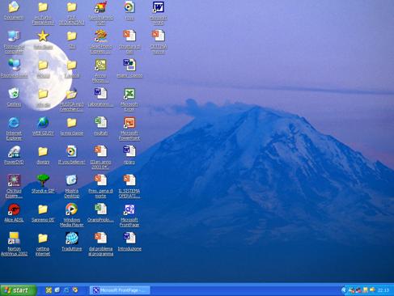Screen dimensions: 394x296
Task: Launch Microsoft Excel desktop shortcut
Action: click(129, 94)
